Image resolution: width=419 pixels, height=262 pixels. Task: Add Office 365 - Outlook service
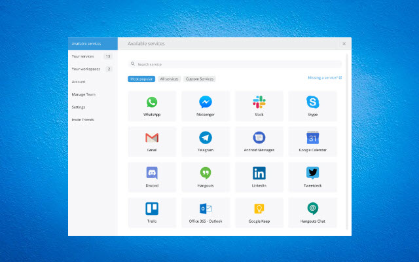pyautogui.click(x=206, y=213)
